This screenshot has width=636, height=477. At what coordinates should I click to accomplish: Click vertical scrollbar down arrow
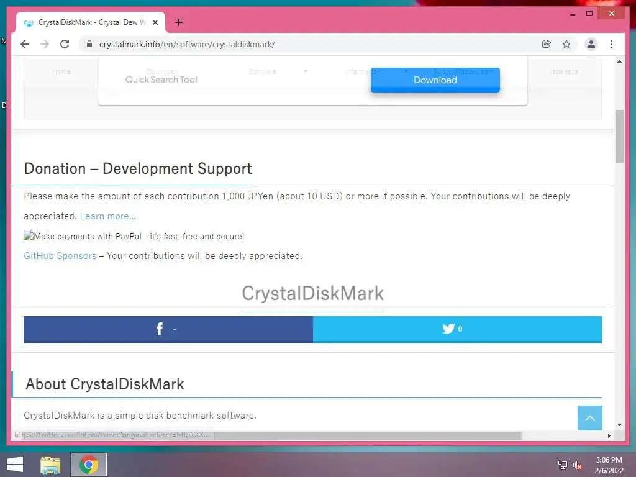click(x=619, y=425)
